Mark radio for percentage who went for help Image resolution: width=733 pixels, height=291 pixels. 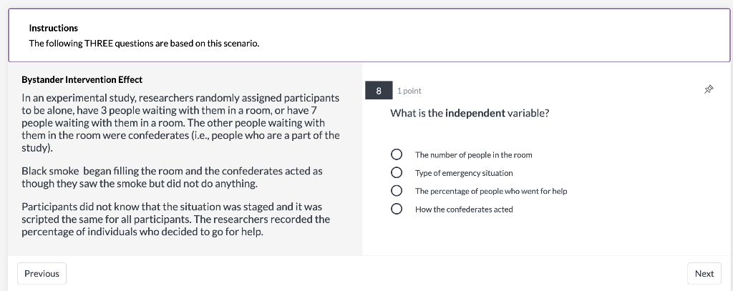pyautogui.click(x=397, y=191)
